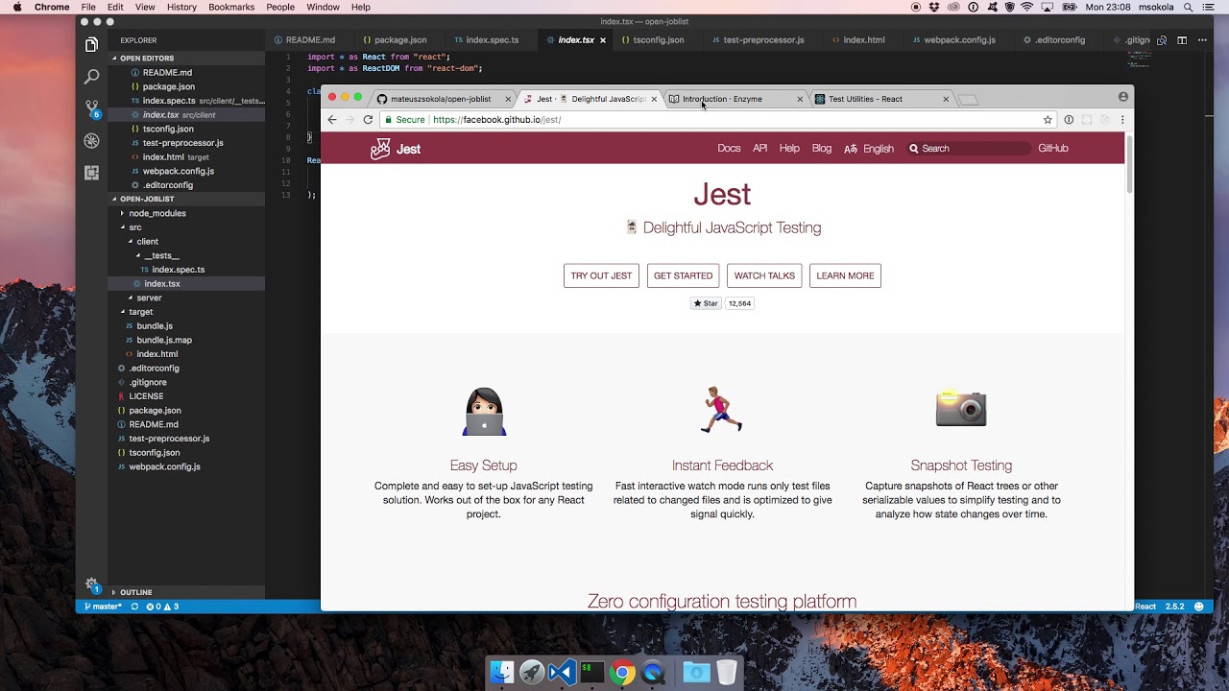Open bundle.js.map in the explorer tree
The image size is (1229, 691).
164,340
